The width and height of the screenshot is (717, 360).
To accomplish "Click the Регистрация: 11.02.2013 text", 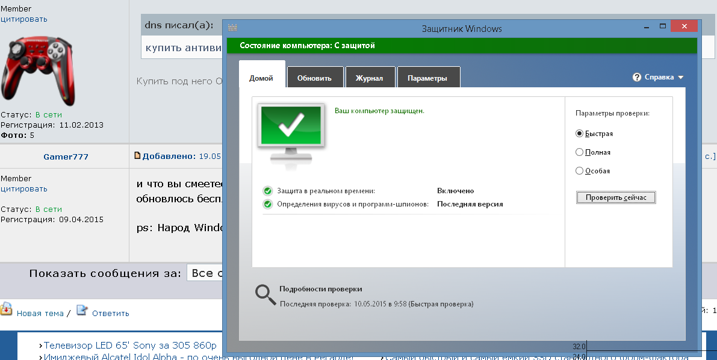I will coord(52,125).
